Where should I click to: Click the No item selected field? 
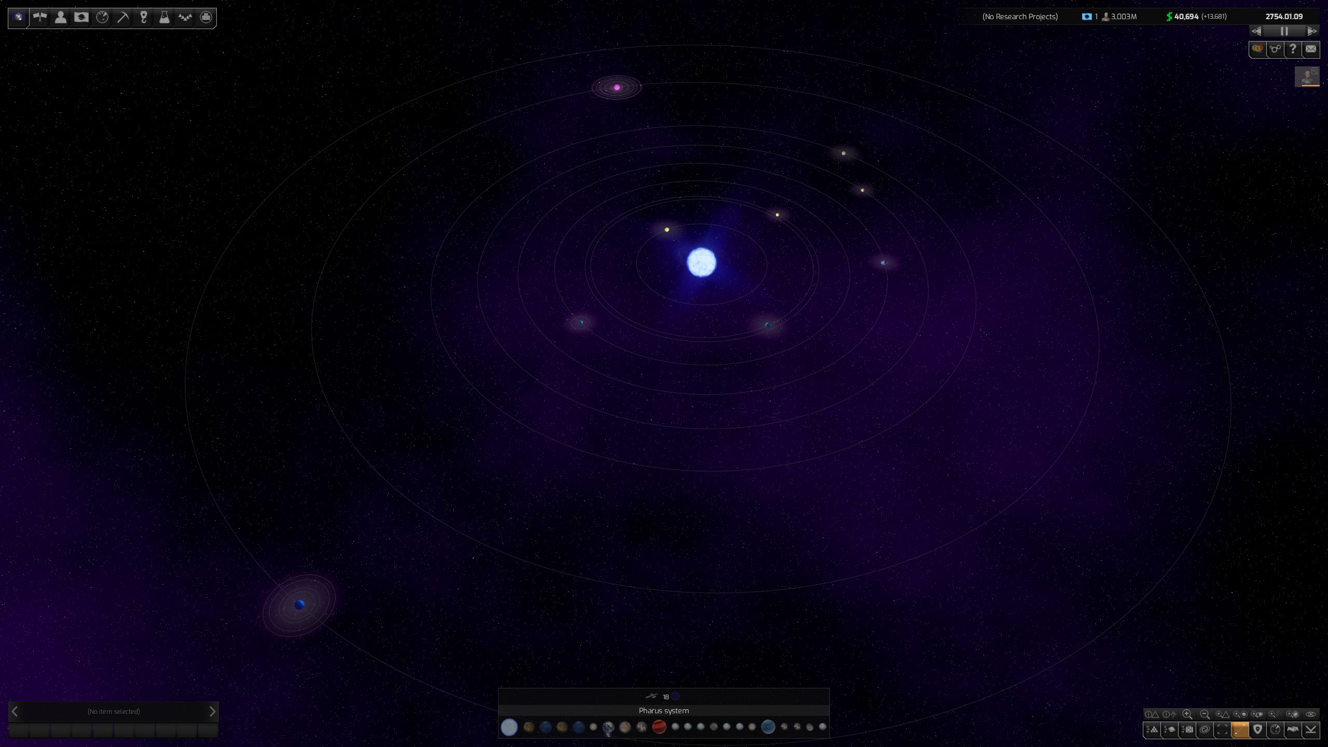click(x=114, y=711)
